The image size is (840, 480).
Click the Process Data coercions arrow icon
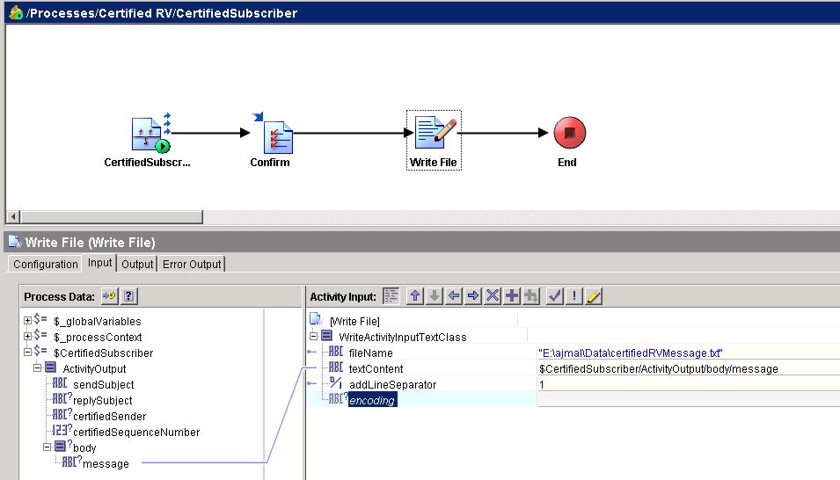(x=109, y=295)
